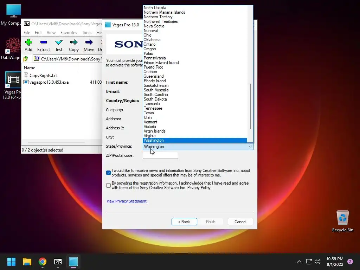Select Queensland in the state list
The image size is (360, 270).
pyautogui.click(x=195, y=76)
